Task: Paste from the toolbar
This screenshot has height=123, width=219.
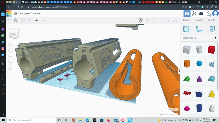Action: [16, 20]
